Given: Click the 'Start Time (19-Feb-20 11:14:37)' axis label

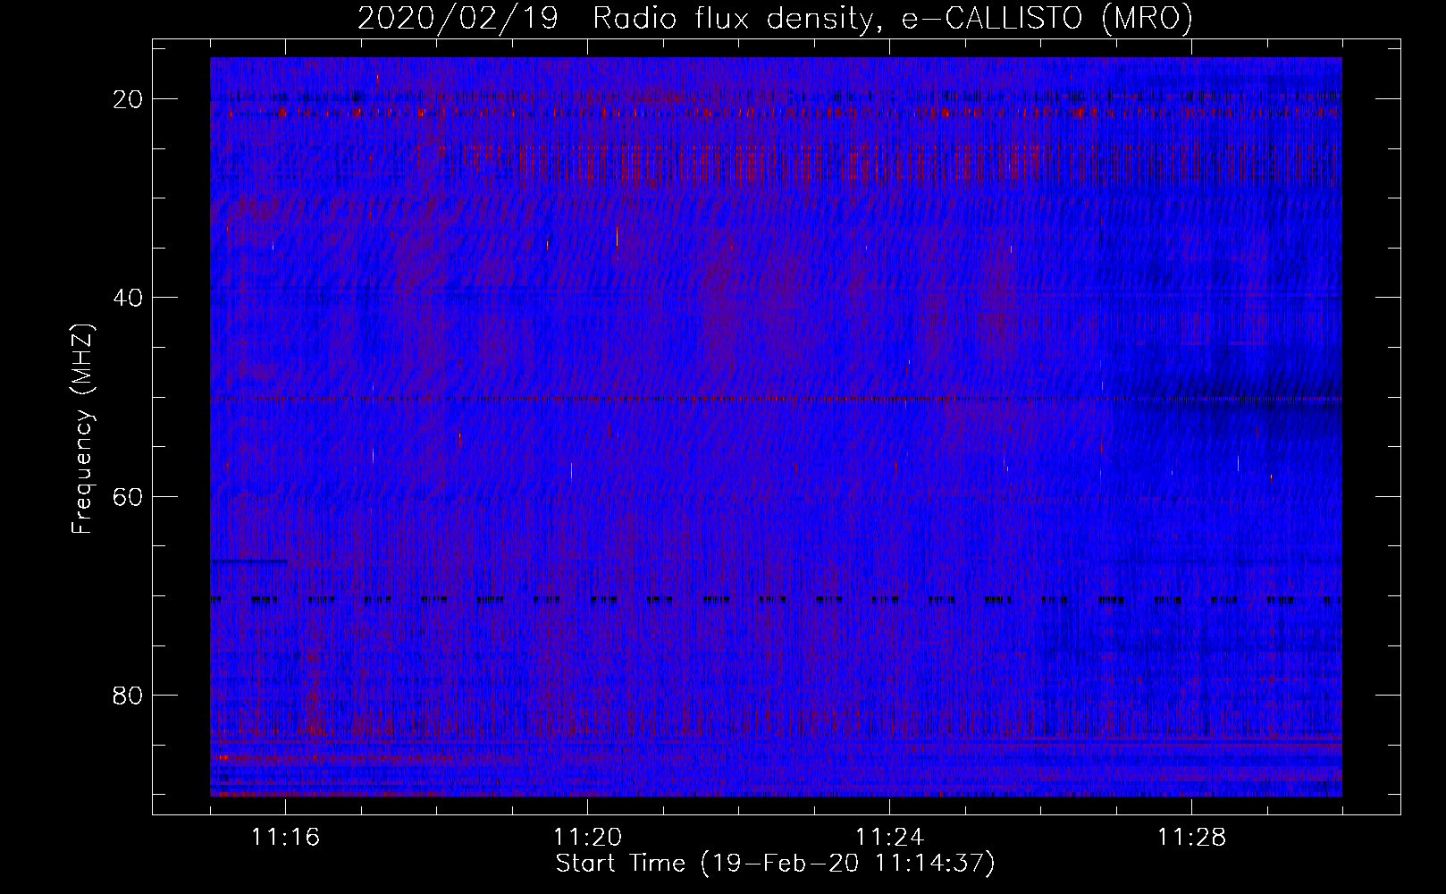Looking at the screenshot, I should point(775,864).
